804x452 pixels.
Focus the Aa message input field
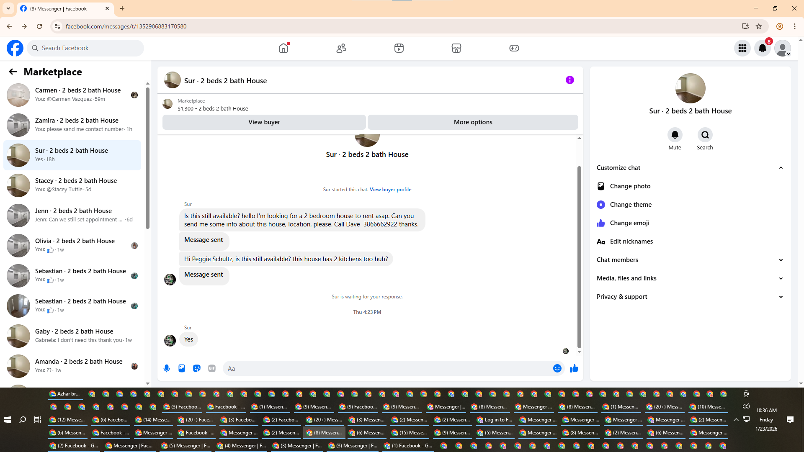(x=387, y=368)
